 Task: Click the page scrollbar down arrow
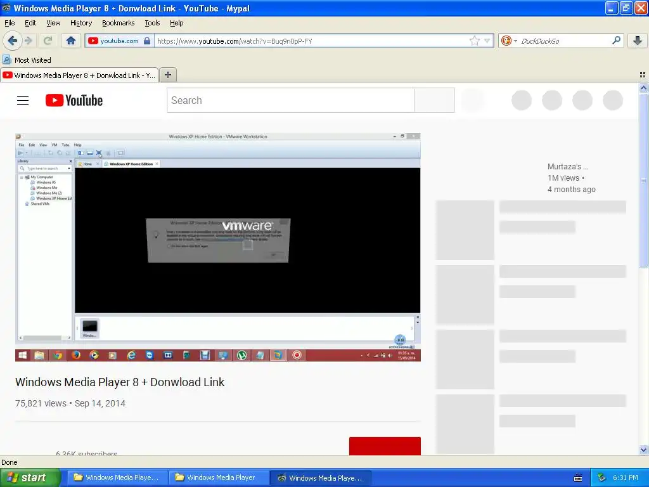tap(643, 450)
